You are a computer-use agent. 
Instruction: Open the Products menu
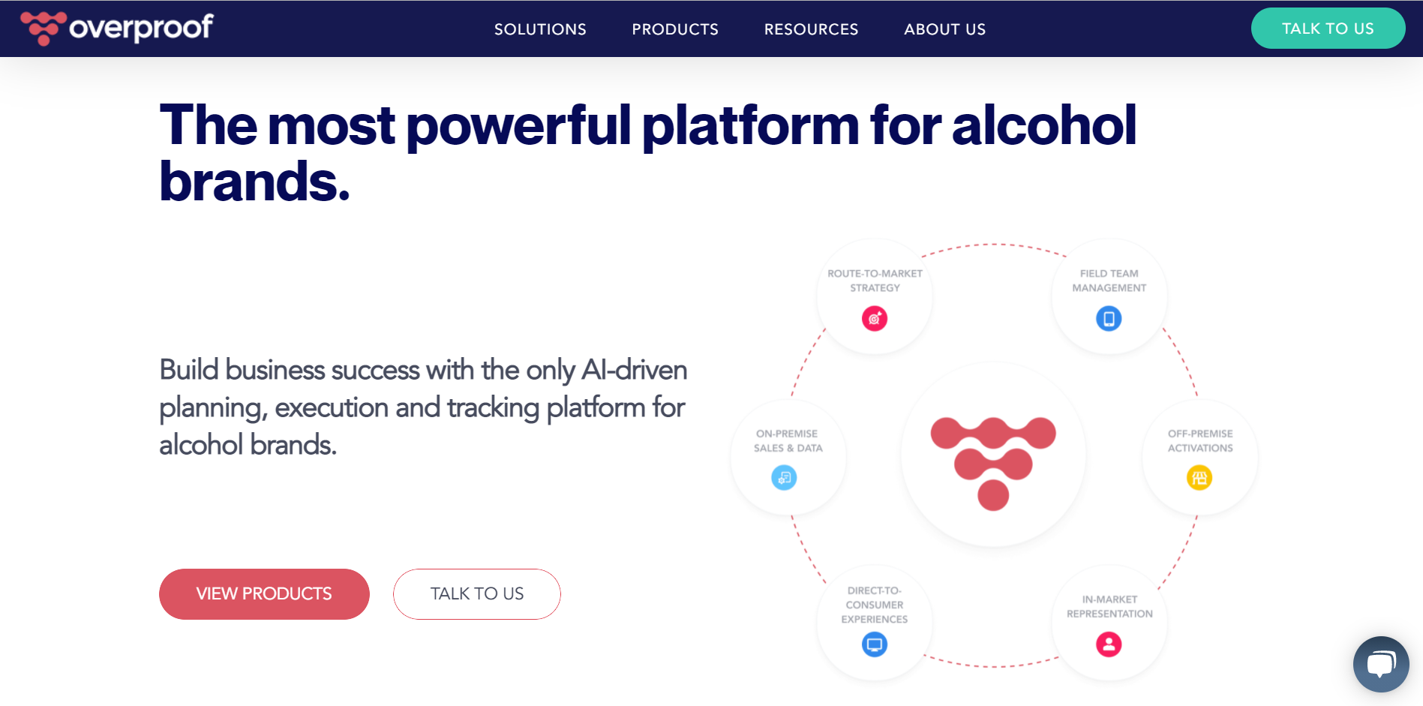point(675,29)
